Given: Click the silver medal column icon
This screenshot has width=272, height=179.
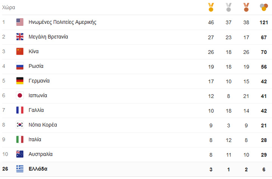Looking at the screenshot, I should (229, 7).
